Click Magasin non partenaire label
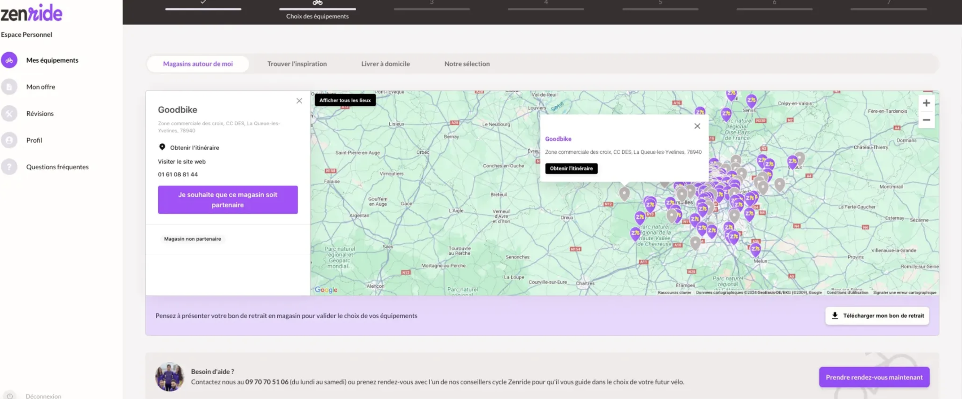 192,239
